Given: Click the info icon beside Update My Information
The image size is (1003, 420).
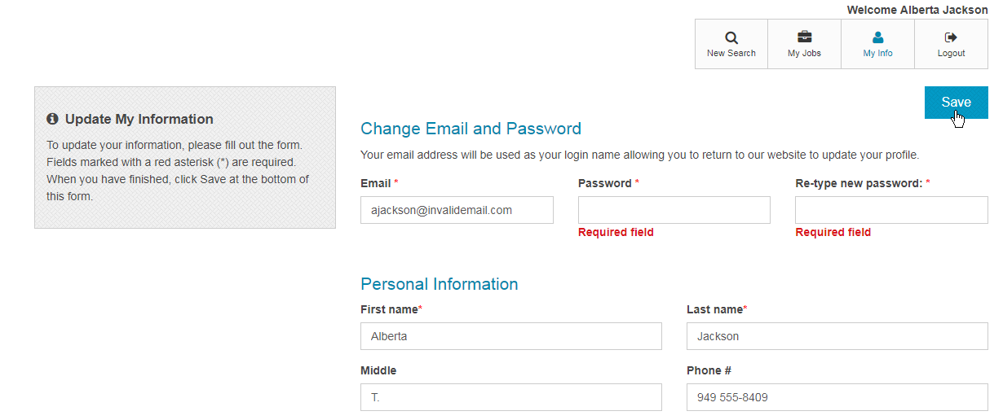Looking at the screenshot, I should coord(53,119).
